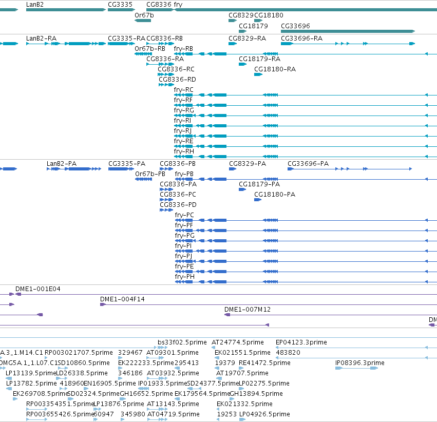The height and width of the screenshot is (422, 437).
Task: Select the fry-RI transcript label
Action: coord(182,121)
